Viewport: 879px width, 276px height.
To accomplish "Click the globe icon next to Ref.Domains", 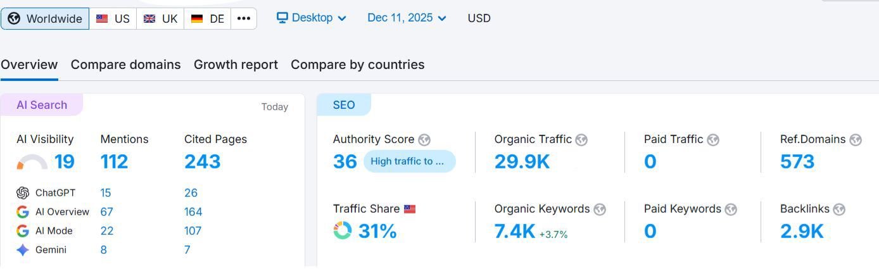I will coord(856,140).
